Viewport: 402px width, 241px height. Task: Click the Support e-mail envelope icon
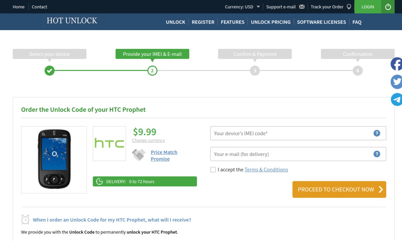302,7
